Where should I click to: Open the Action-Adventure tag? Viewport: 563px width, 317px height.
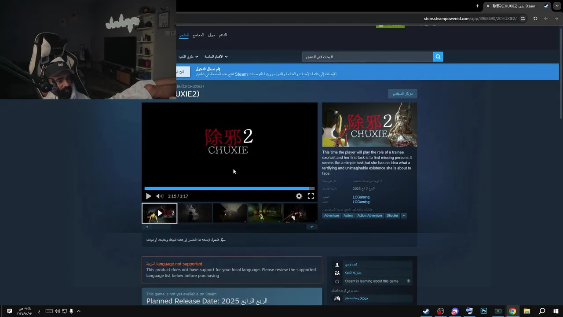click(x=369, y=216)
